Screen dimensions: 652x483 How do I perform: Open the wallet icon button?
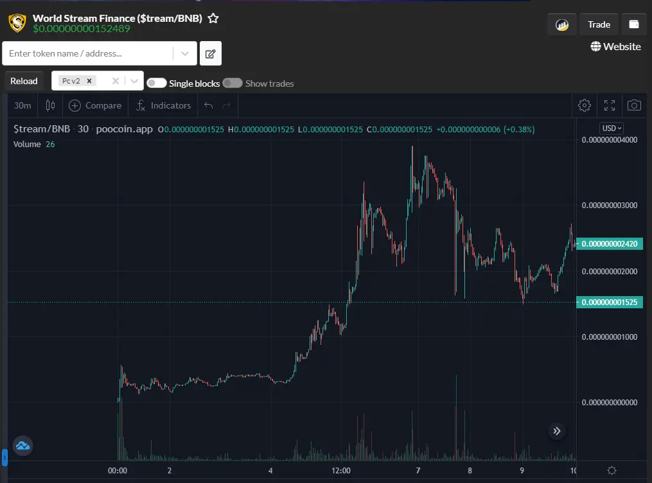tap(634, 24)
